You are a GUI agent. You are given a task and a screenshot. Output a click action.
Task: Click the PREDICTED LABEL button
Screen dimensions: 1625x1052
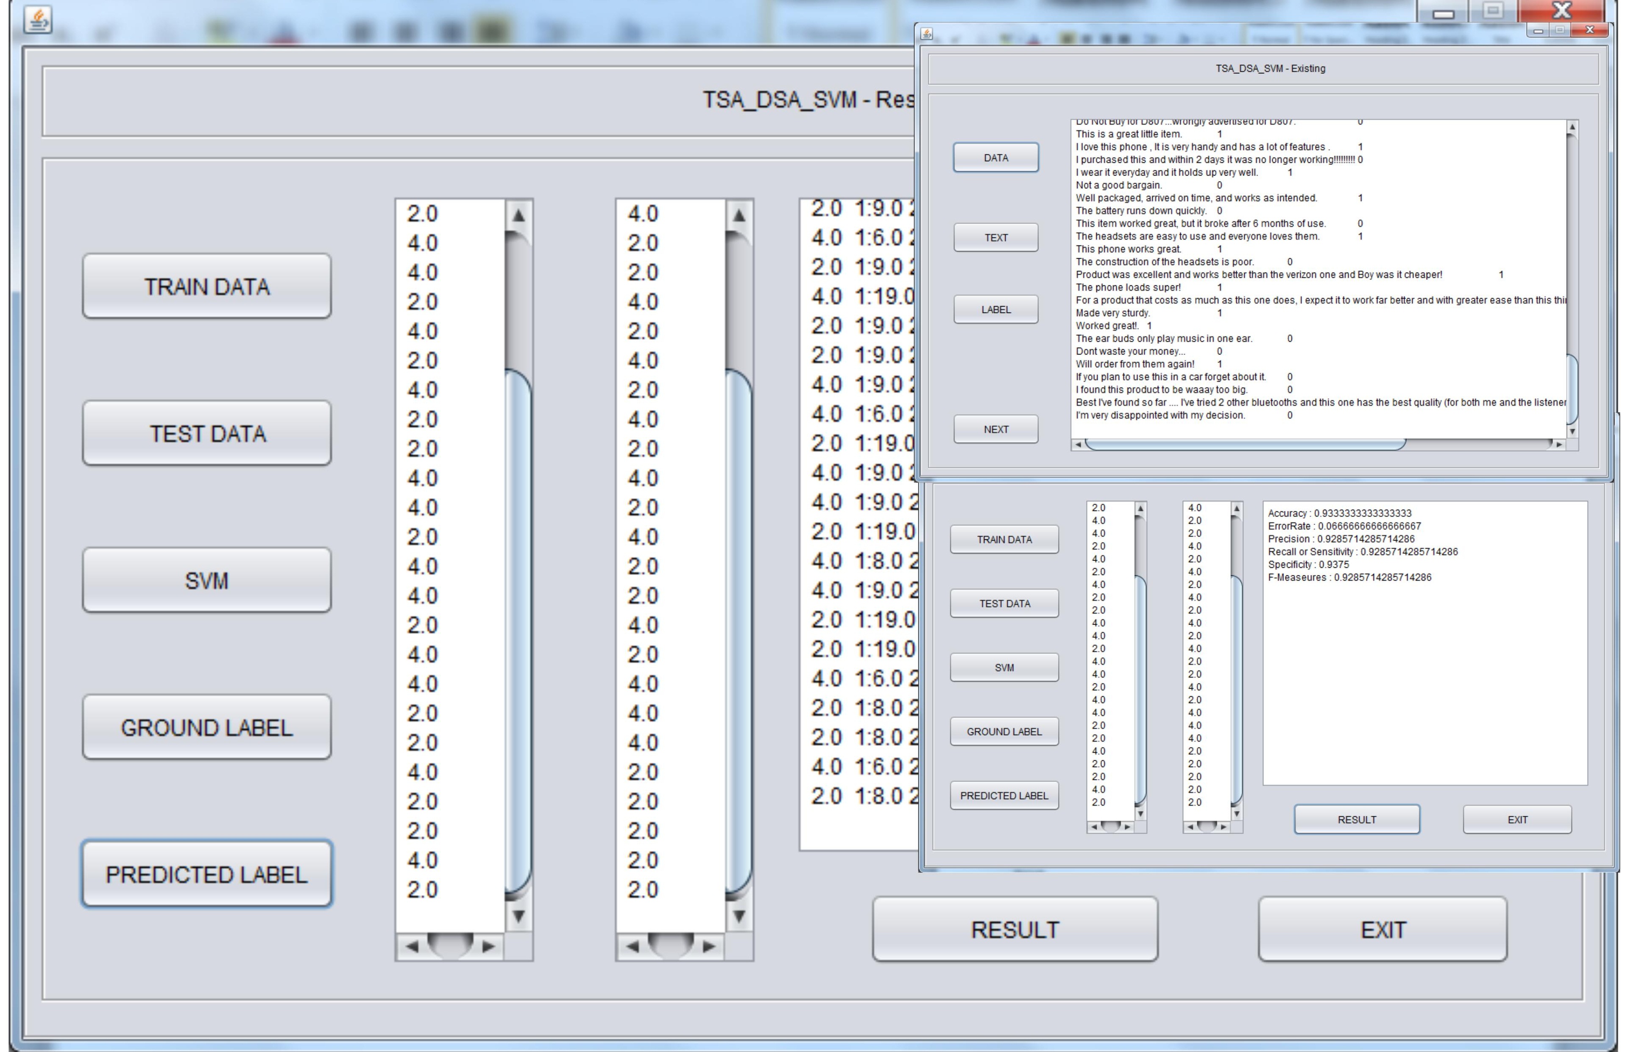[206, 874]
